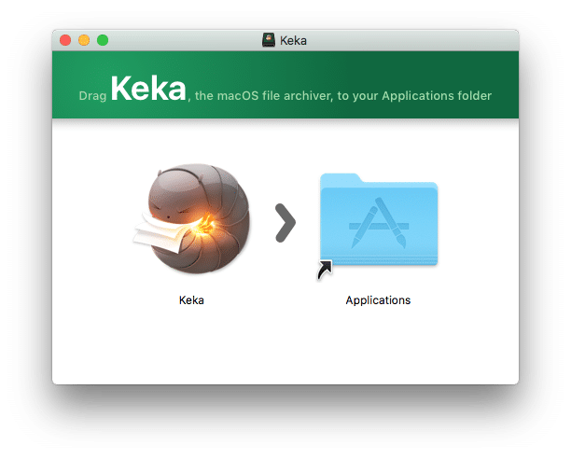The image size is (571, 459).
Task: Click the "Keka" window title text
Action: point(294,41)
